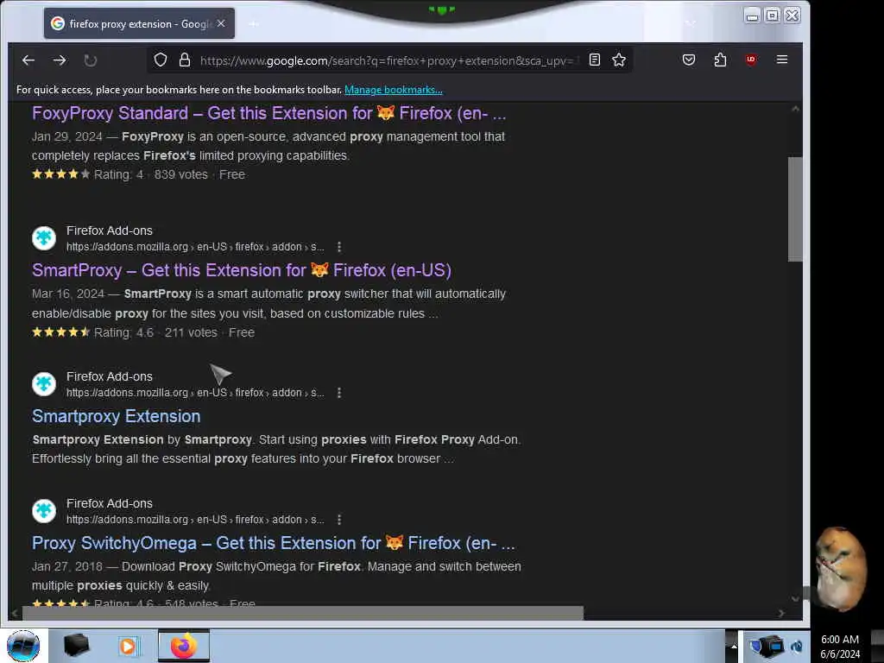
Task: Click the horizontal scrollbar thumb
Action: pos(303,614)
